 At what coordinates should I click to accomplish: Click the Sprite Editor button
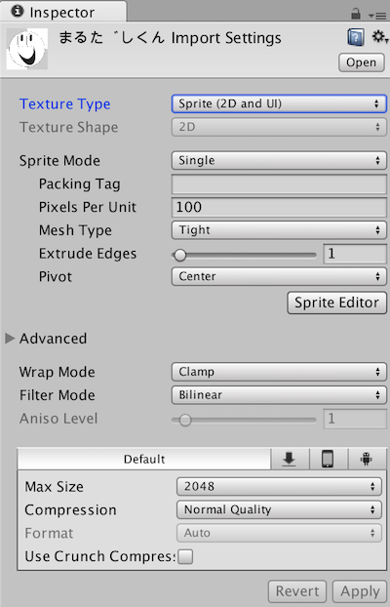(x=336, y=303)
